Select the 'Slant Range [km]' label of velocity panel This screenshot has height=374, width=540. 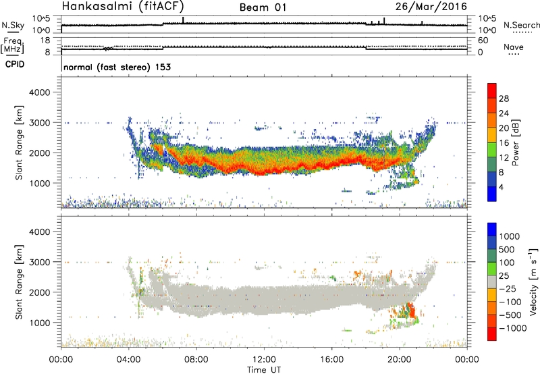(x=19, y=282)
